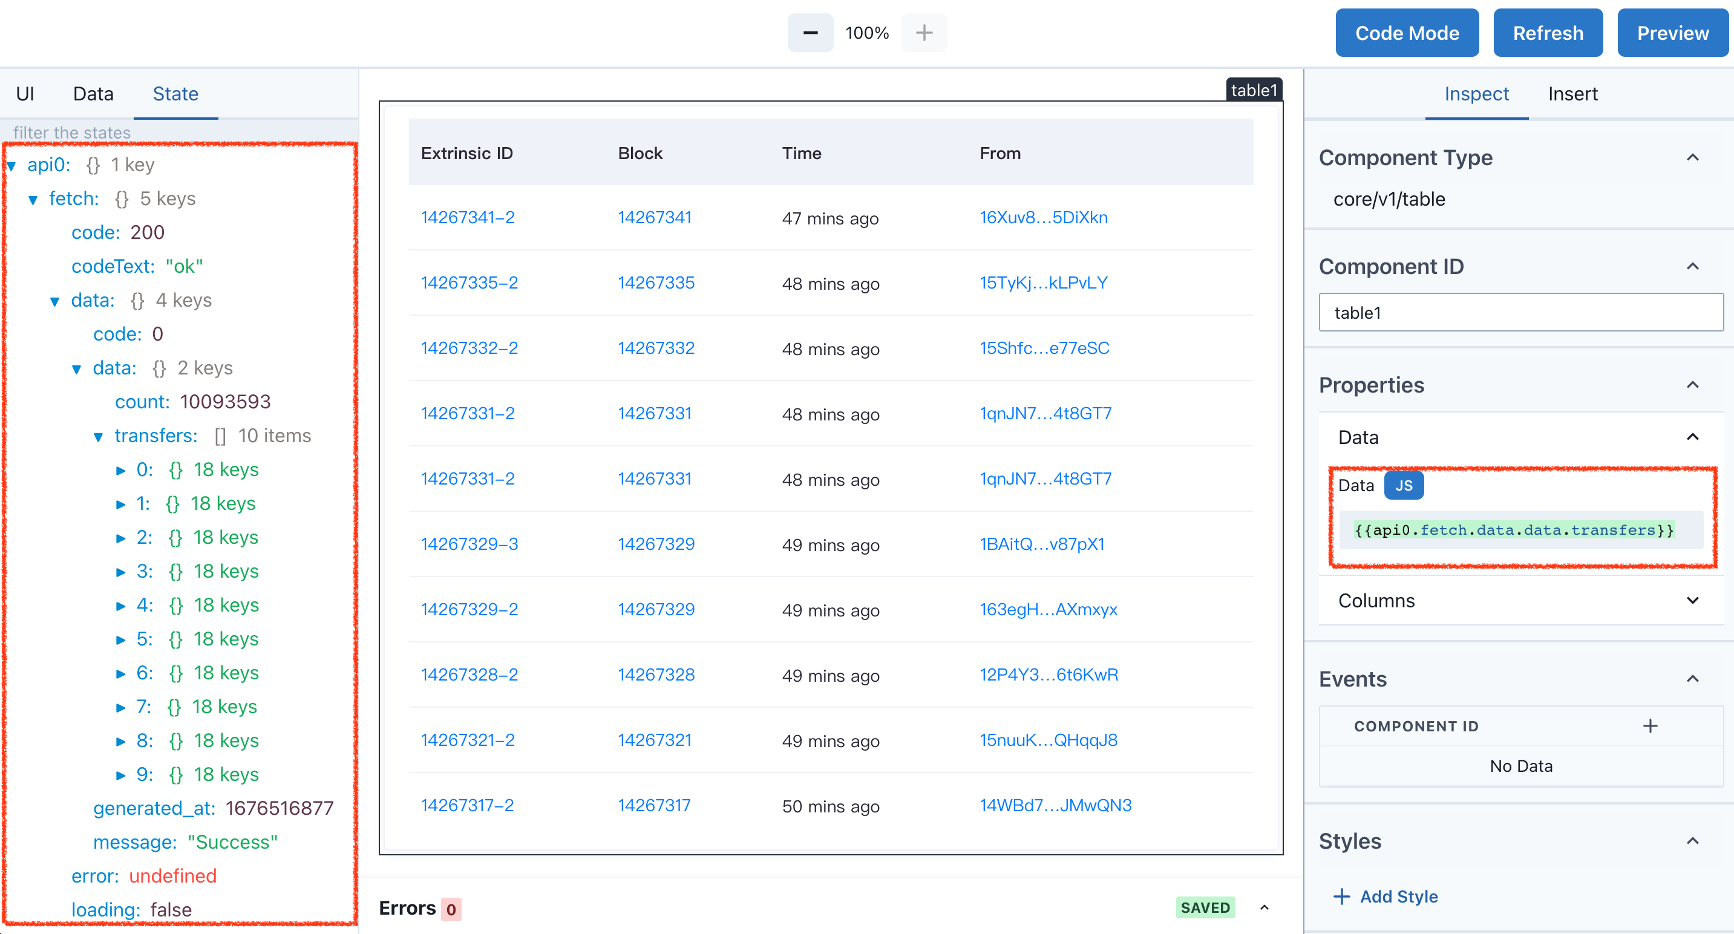Zoom out with the minus button
The image size is (1734, 934).
pos(810,32)
